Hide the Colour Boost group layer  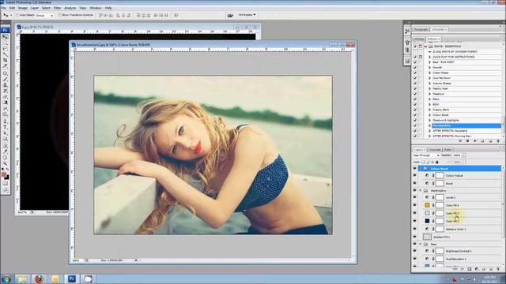pyautogui.click(x=414, y=168)
